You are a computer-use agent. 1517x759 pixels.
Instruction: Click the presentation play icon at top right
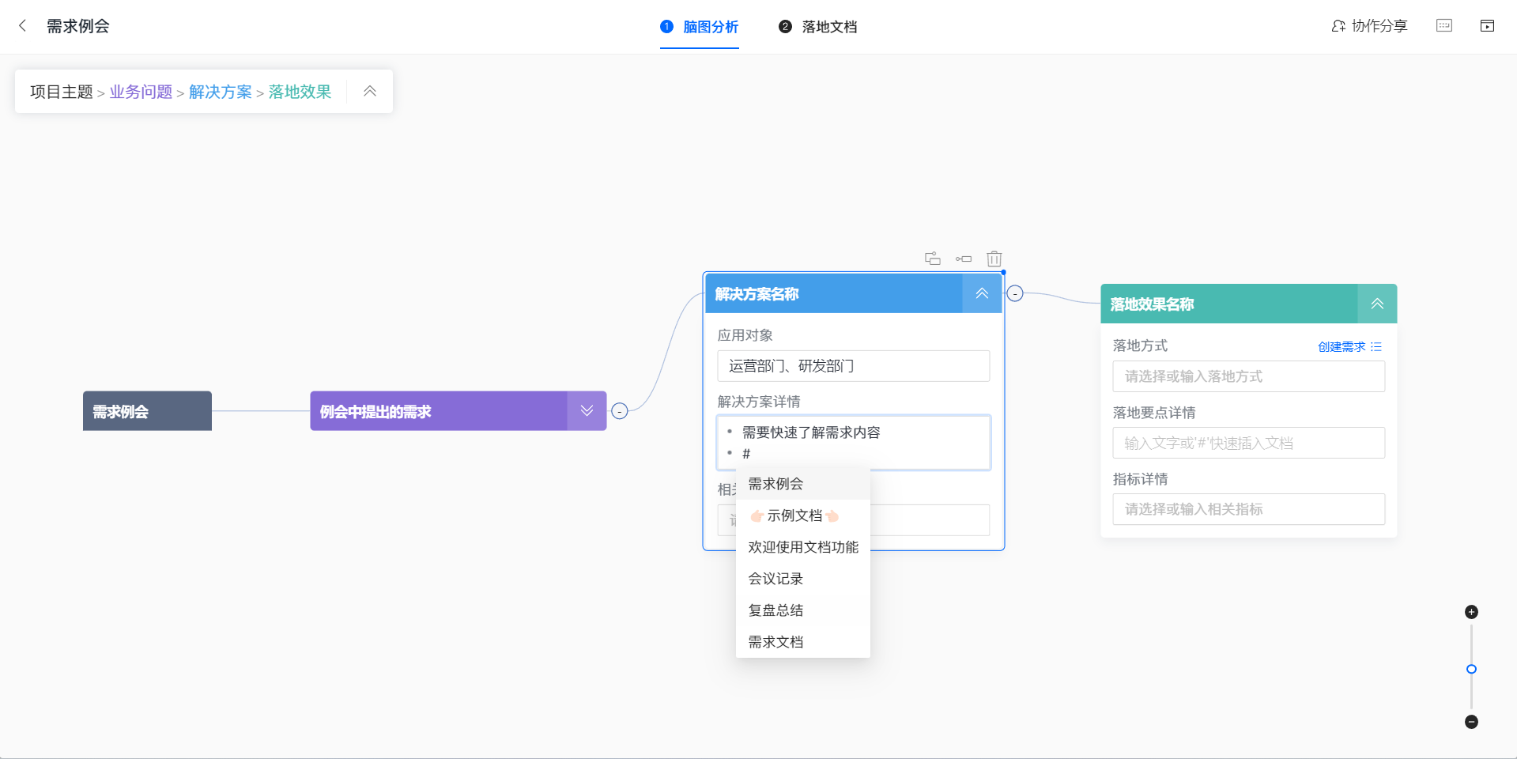pos(1487,26)
